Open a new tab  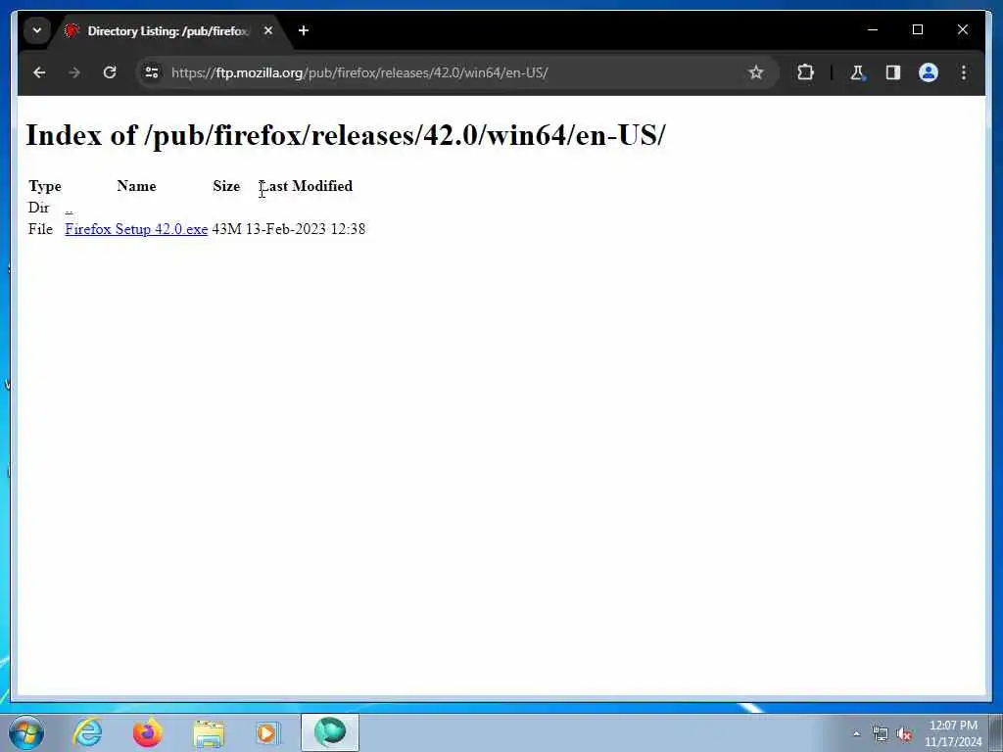click(x=304, y=30)
